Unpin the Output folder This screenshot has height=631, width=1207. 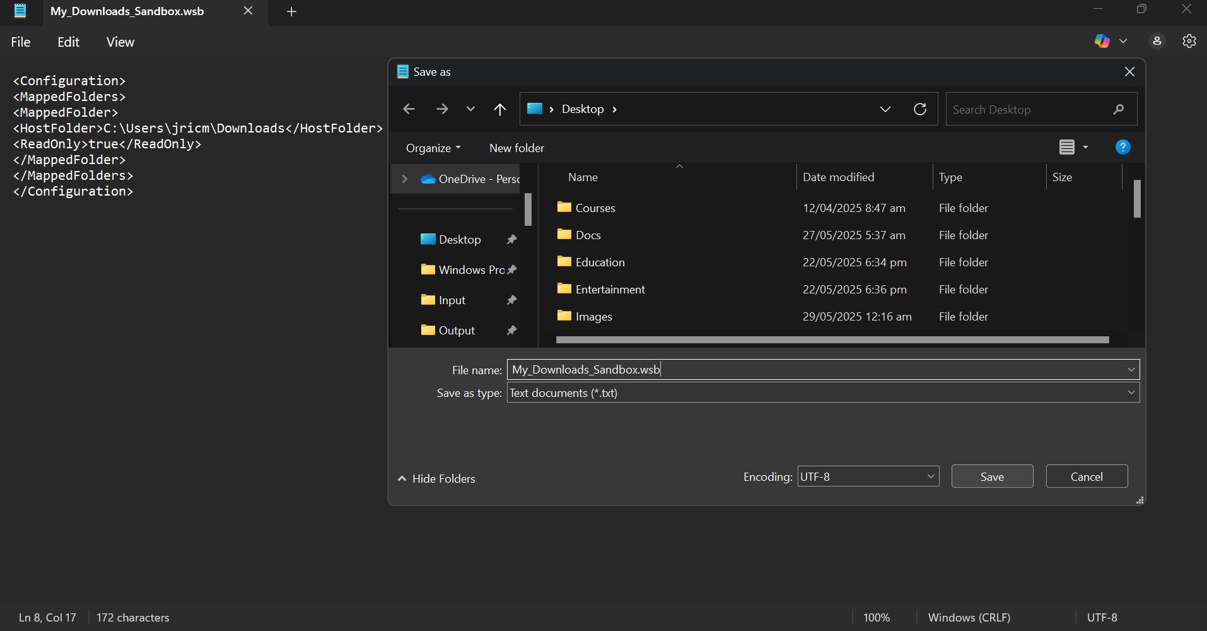pos(511,330)
